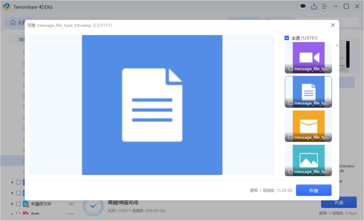
Task: Check the video thumbnail's checkbox
Action: point(290,68)
